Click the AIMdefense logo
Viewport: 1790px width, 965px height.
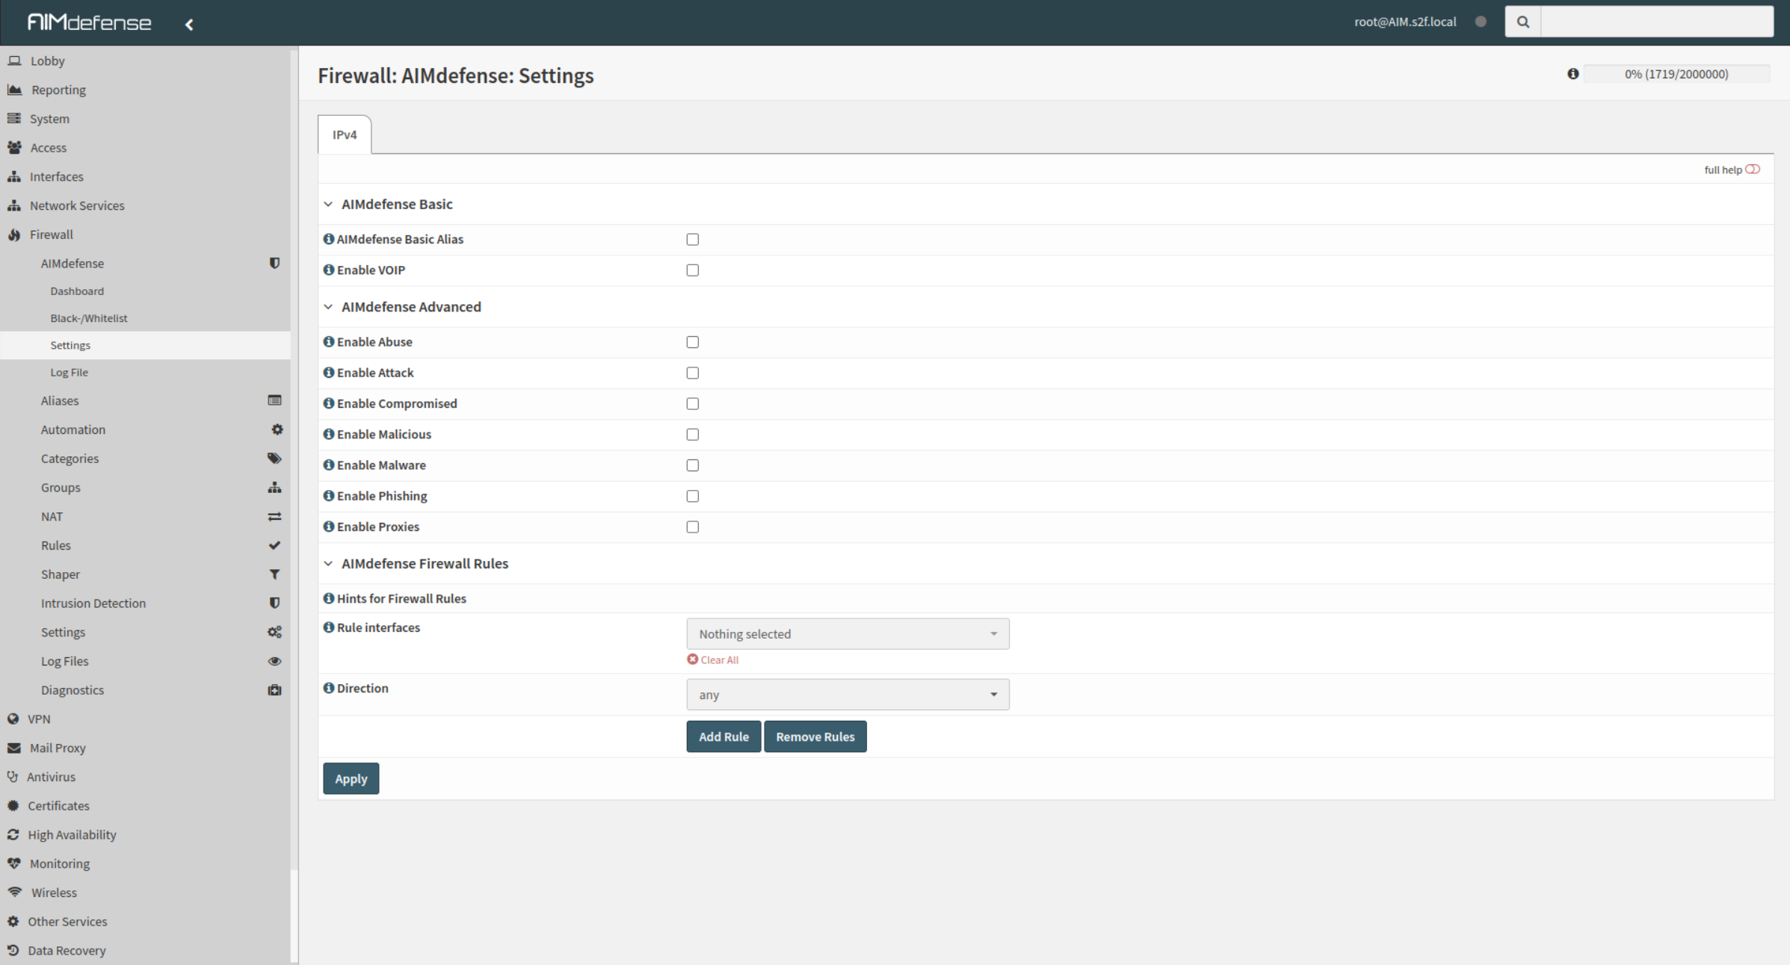[x=89, y=22]
